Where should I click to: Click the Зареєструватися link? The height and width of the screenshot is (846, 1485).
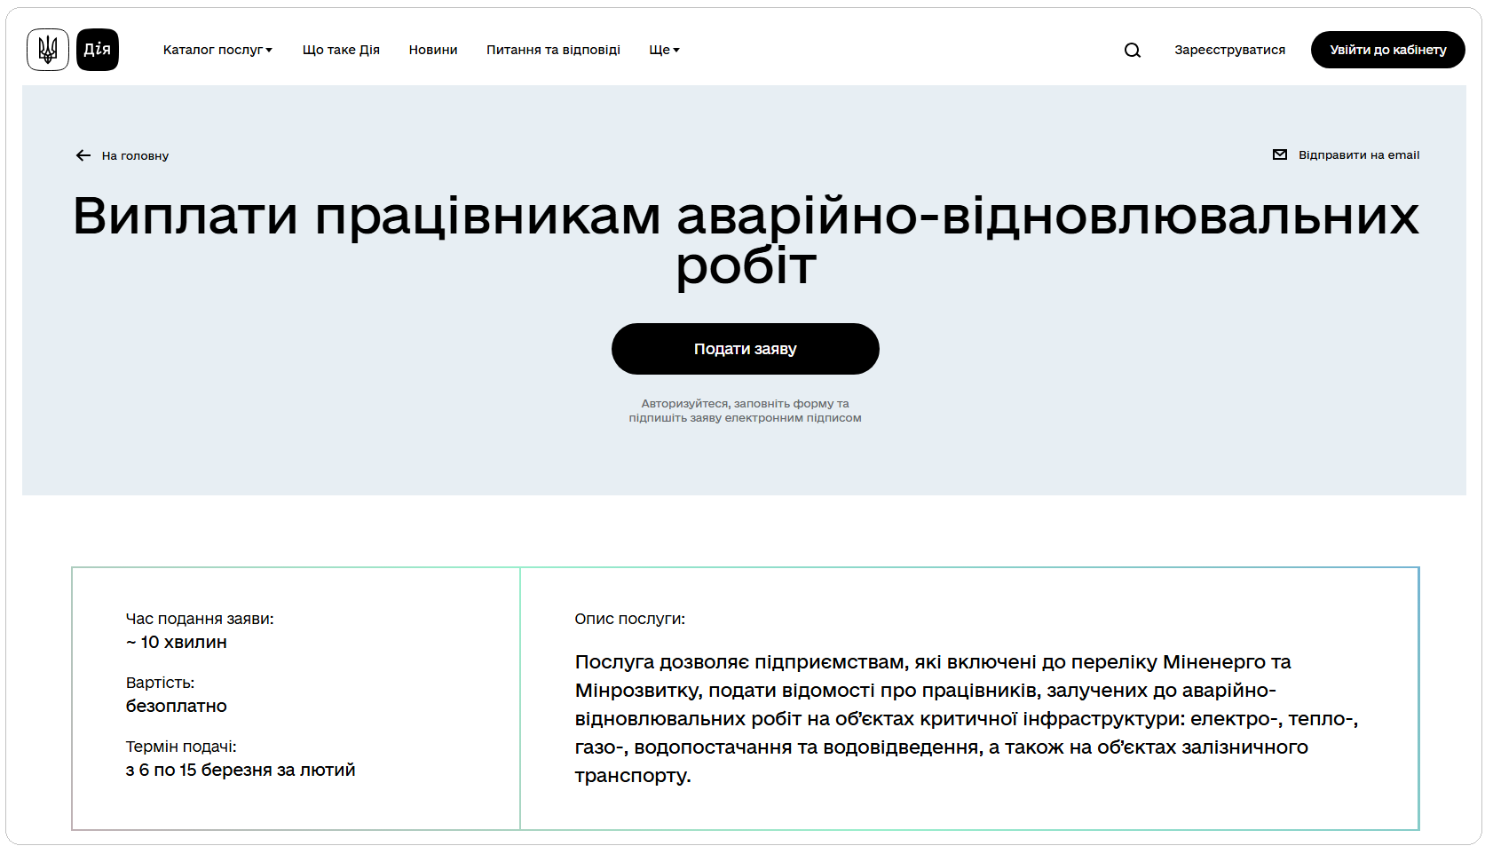[x=1229, y=50]
